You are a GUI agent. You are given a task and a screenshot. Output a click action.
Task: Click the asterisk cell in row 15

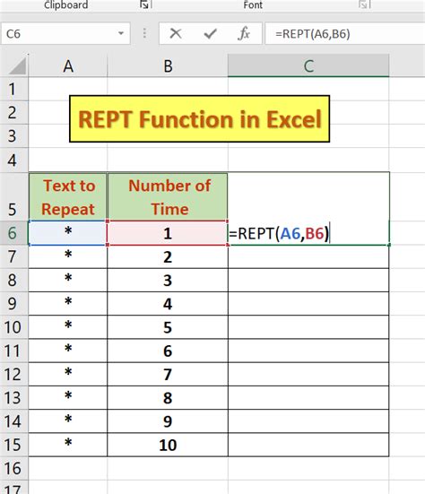point(68,445)
